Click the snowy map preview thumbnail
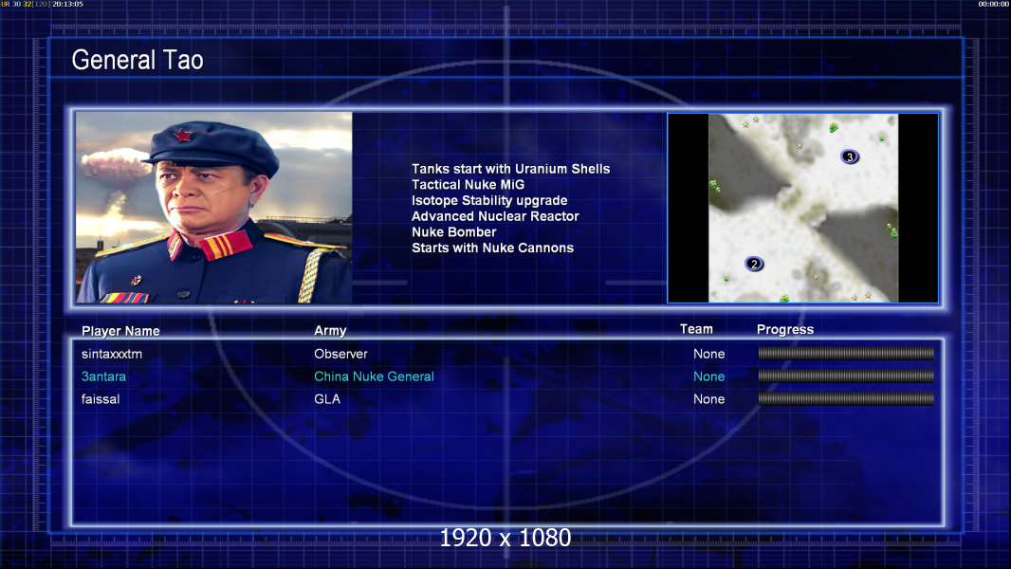Viewport: 1011px width, 569px height. click(802, 208)
